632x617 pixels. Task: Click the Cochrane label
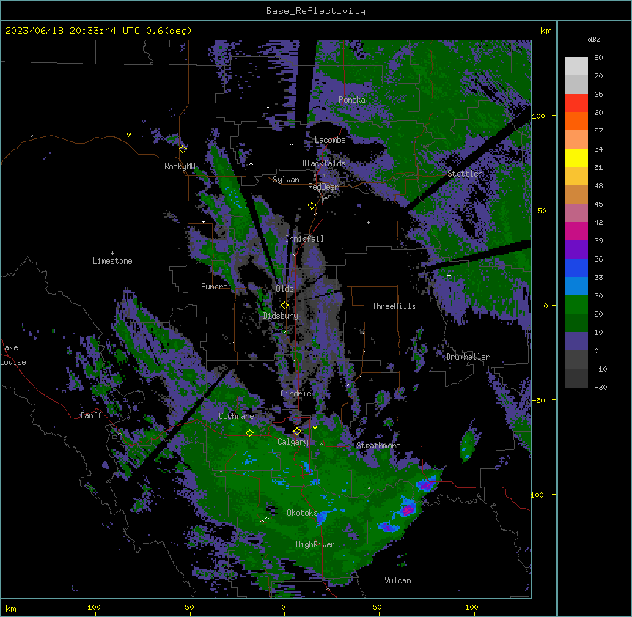click(236, 416)
